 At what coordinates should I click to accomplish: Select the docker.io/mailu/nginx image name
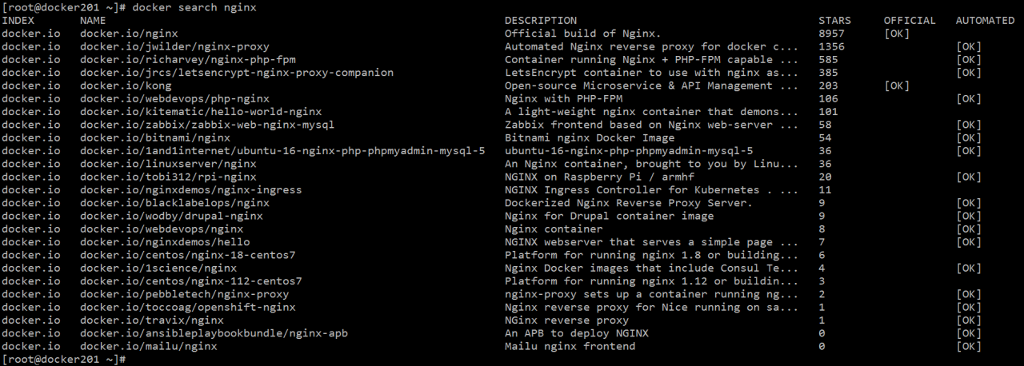[x=148, y=346]
